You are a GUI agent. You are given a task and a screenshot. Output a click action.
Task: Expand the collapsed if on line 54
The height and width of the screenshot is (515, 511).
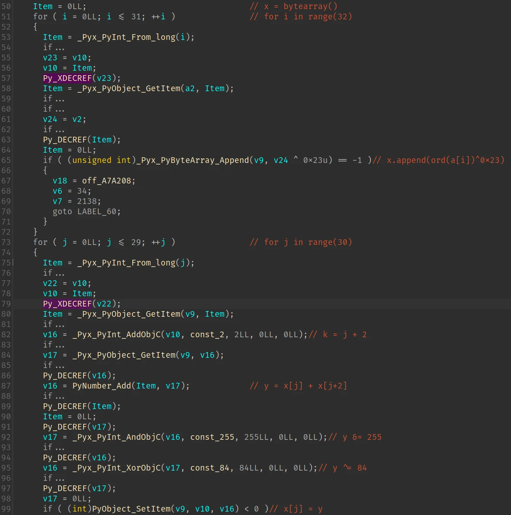tap(54, 47)
